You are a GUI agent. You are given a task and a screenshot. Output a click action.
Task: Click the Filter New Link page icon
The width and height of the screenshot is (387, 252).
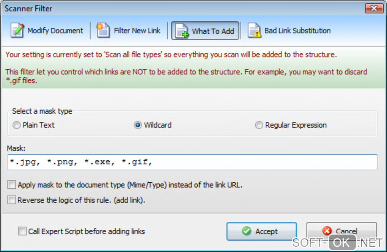tap(103, 31)
